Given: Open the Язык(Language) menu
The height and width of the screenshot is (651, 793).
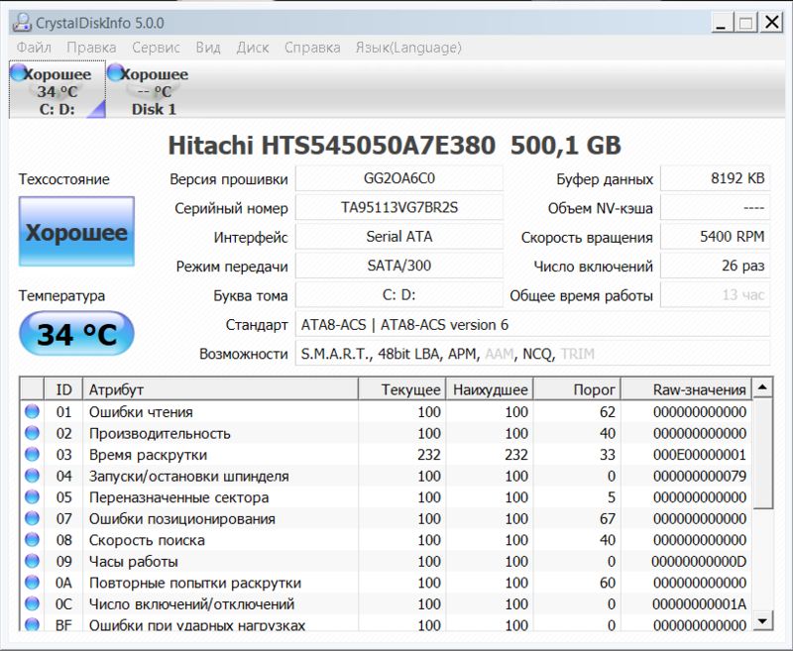Looking at the screenshot, I should pyautogui.click(x=408, y=48).
